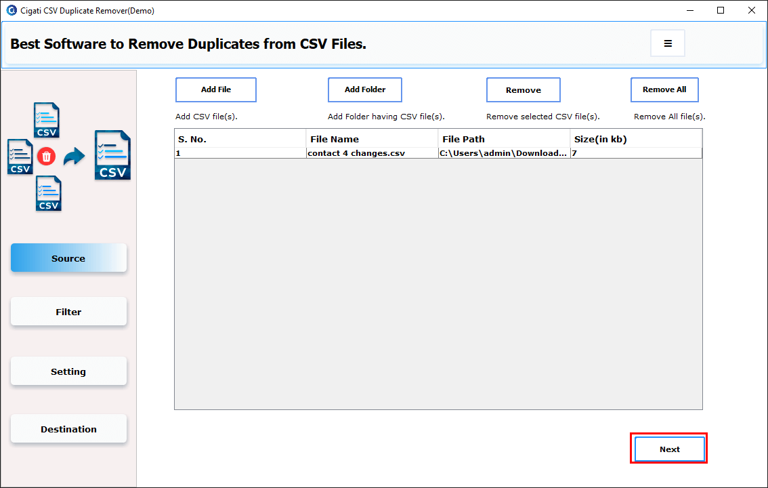
Task: Click the Add File button
Action: click(216, 89)
